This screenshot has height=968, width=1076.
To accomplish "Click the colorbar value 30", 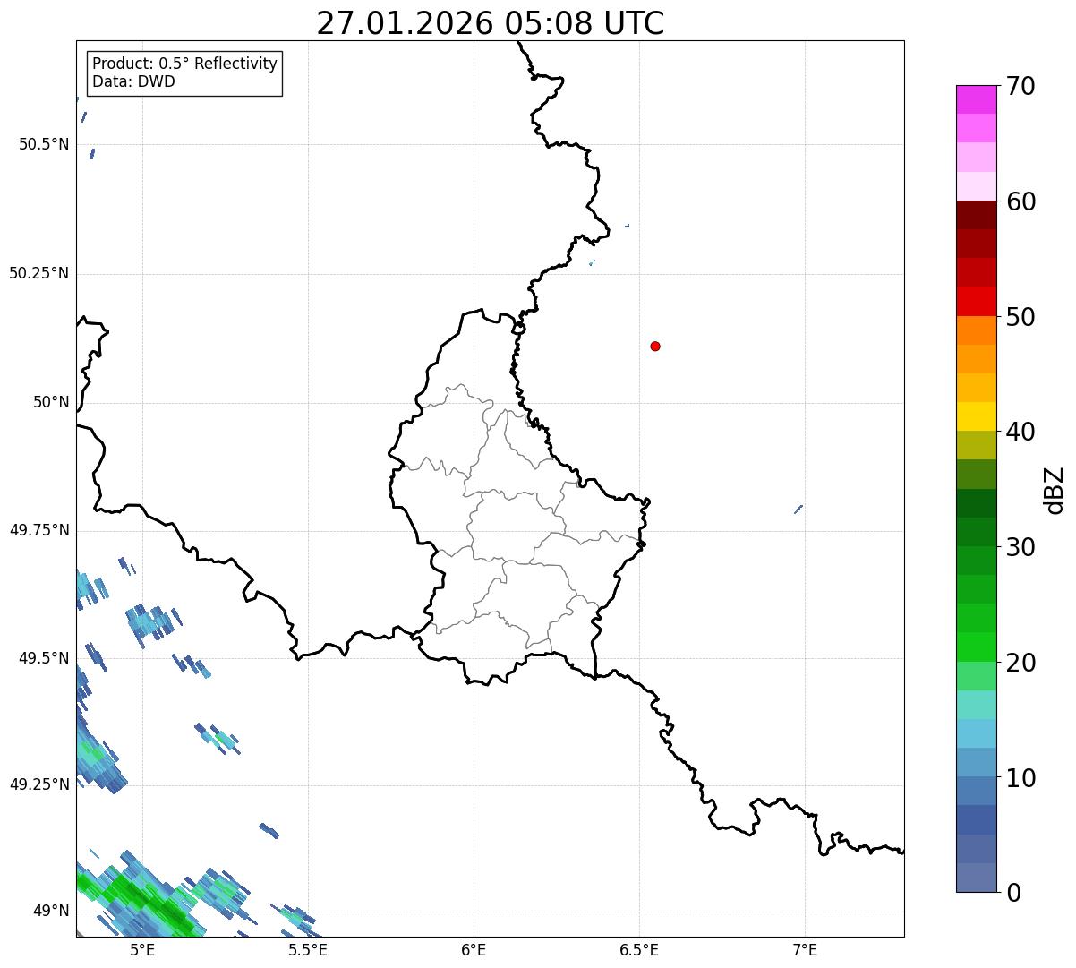I will pos(1020,547).
